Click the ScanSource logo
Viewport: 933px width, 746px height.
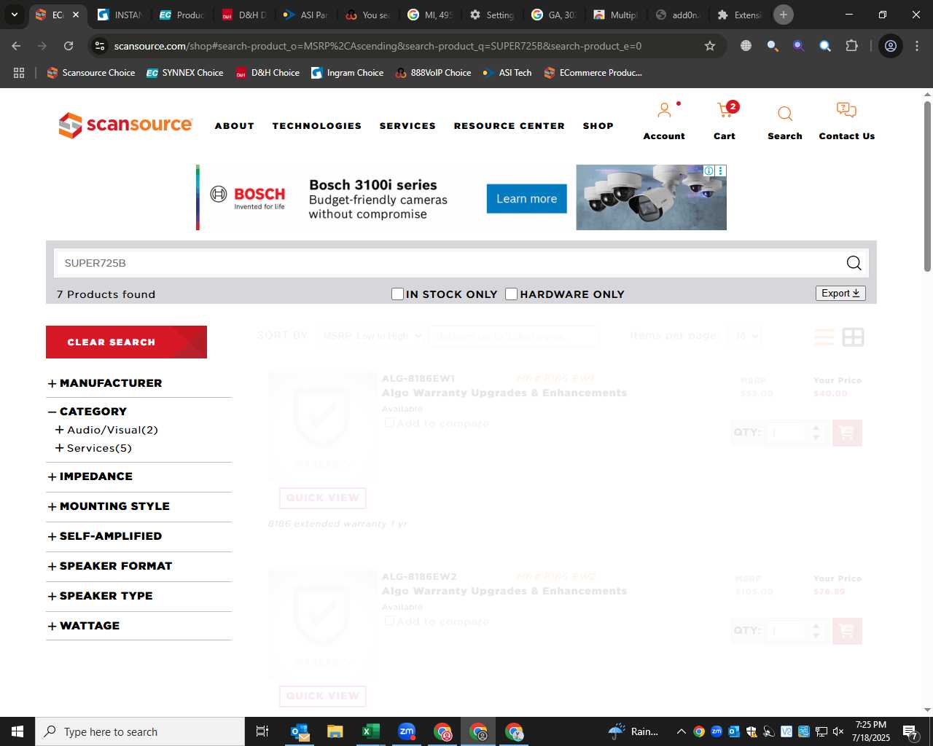click(125, 125)
